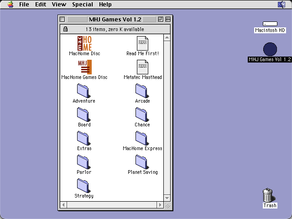Select the Strategy folder icon
This screenshot has width=292, height=219.
point(84,186)
